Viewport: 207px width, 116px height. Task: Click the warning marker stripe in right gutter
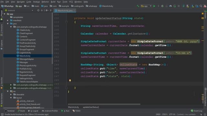[203, 18]
